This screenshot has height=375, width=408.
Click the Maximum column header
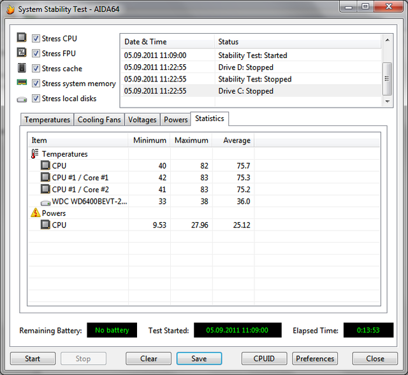[x=191, y=140]
